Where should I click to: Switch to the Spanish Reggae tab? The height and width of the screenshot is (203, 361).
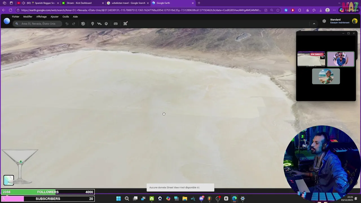click(x=38, y=3)
